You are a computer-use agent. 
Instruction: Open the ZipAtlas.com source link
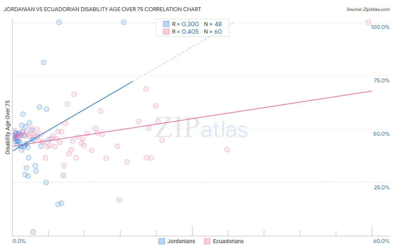pyautogui.click(x=368, y=9)
